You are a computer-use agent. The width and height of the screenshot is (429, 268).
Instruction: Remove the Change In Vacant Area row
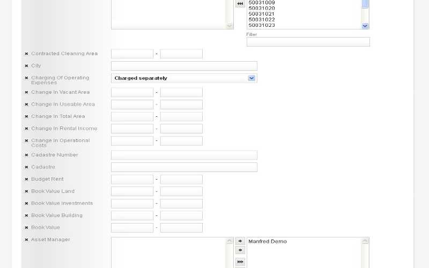point(26,92)
